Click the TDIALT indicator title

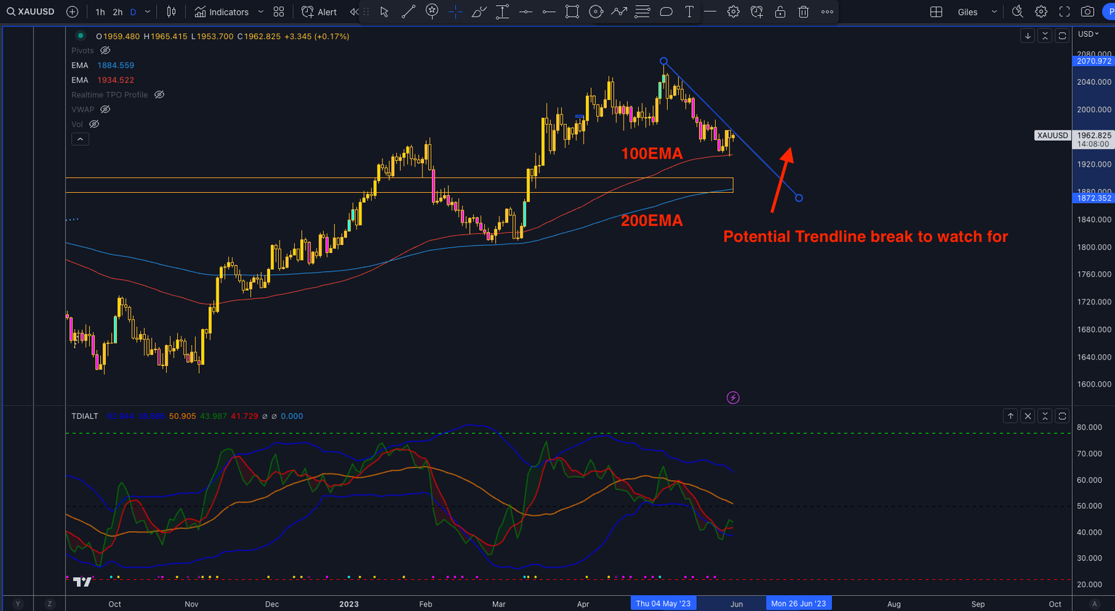click(x=85, y=416)
